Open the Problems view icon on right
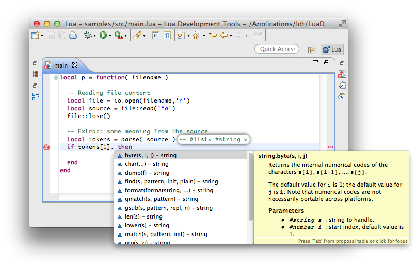Viewport: 416px width, 268px height. 342,74
